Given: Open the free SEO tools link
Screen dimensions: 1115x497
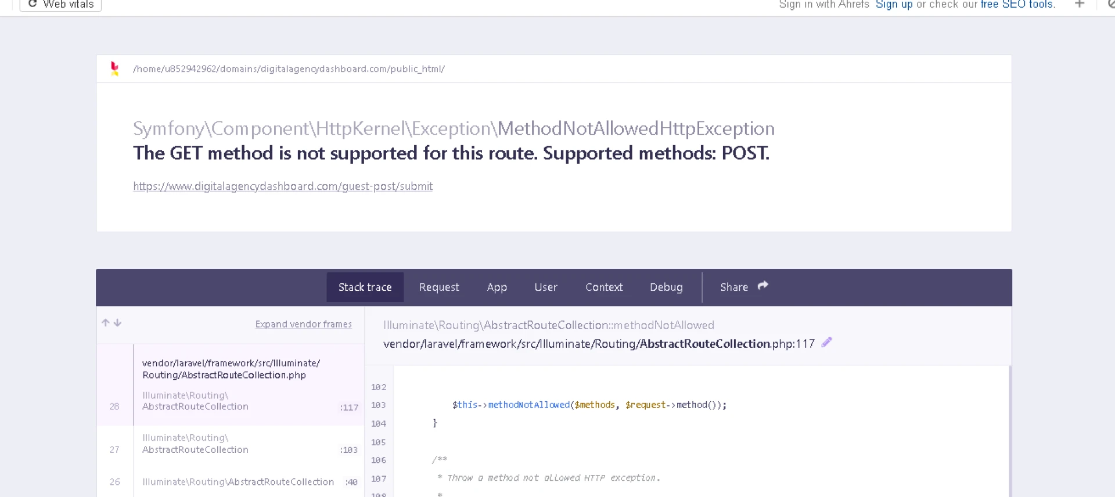Looking at the screenshot, I should pyautogui.click(x=1017, y=5).
